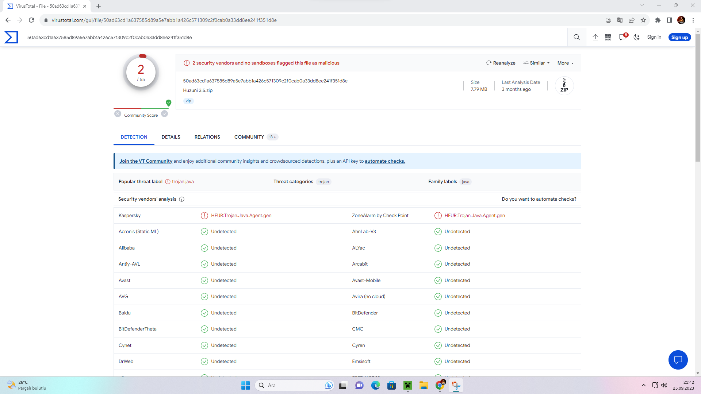Click the page vertical scrollbar

click(x=698, y=98)
